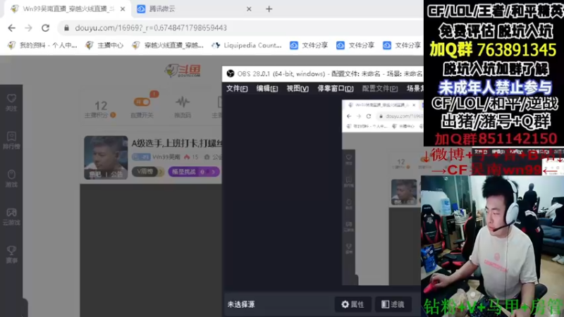Viewport: 564px width, 317px height.
Task: Close the 腾讯微云 tab
Action: [249, 9]
